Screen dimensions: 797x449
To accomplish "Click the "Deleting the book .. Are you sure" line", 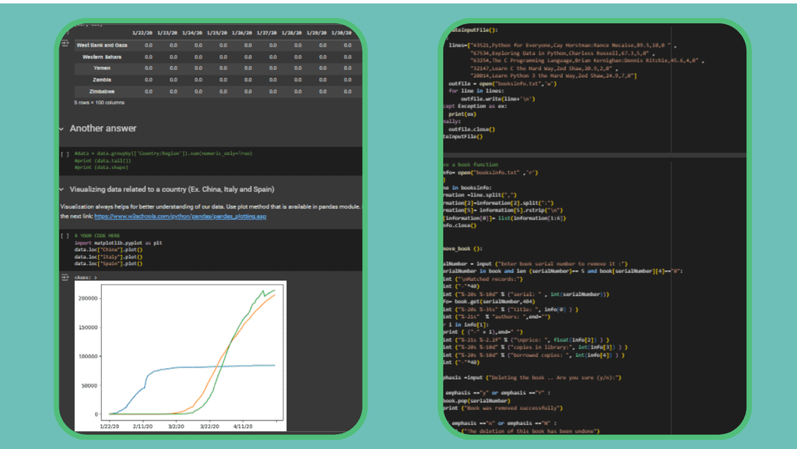I will pos(532,378).
